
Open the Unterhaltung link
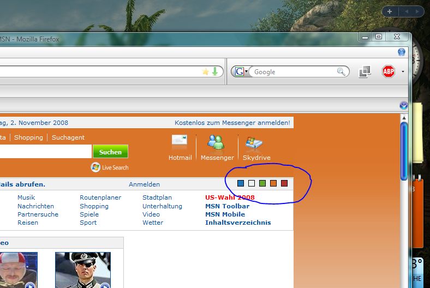click(x=162, y=206)
